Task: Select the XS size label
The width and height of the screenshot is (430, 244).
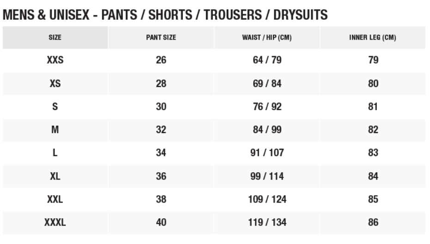Action: pos(55,84)
